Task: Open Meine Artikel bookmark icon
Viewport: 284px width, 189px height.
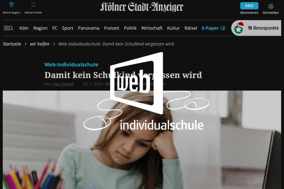Action: [x=33, y=5]
